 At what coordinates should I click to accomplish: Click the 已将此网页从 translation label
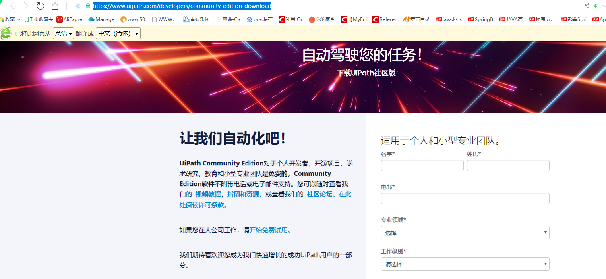[x=33, y=34]
